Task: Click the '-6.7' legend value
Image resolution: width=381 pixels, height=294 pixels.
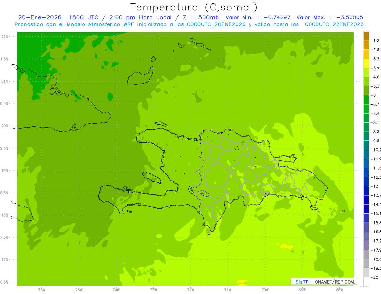Action: [375, 104]
